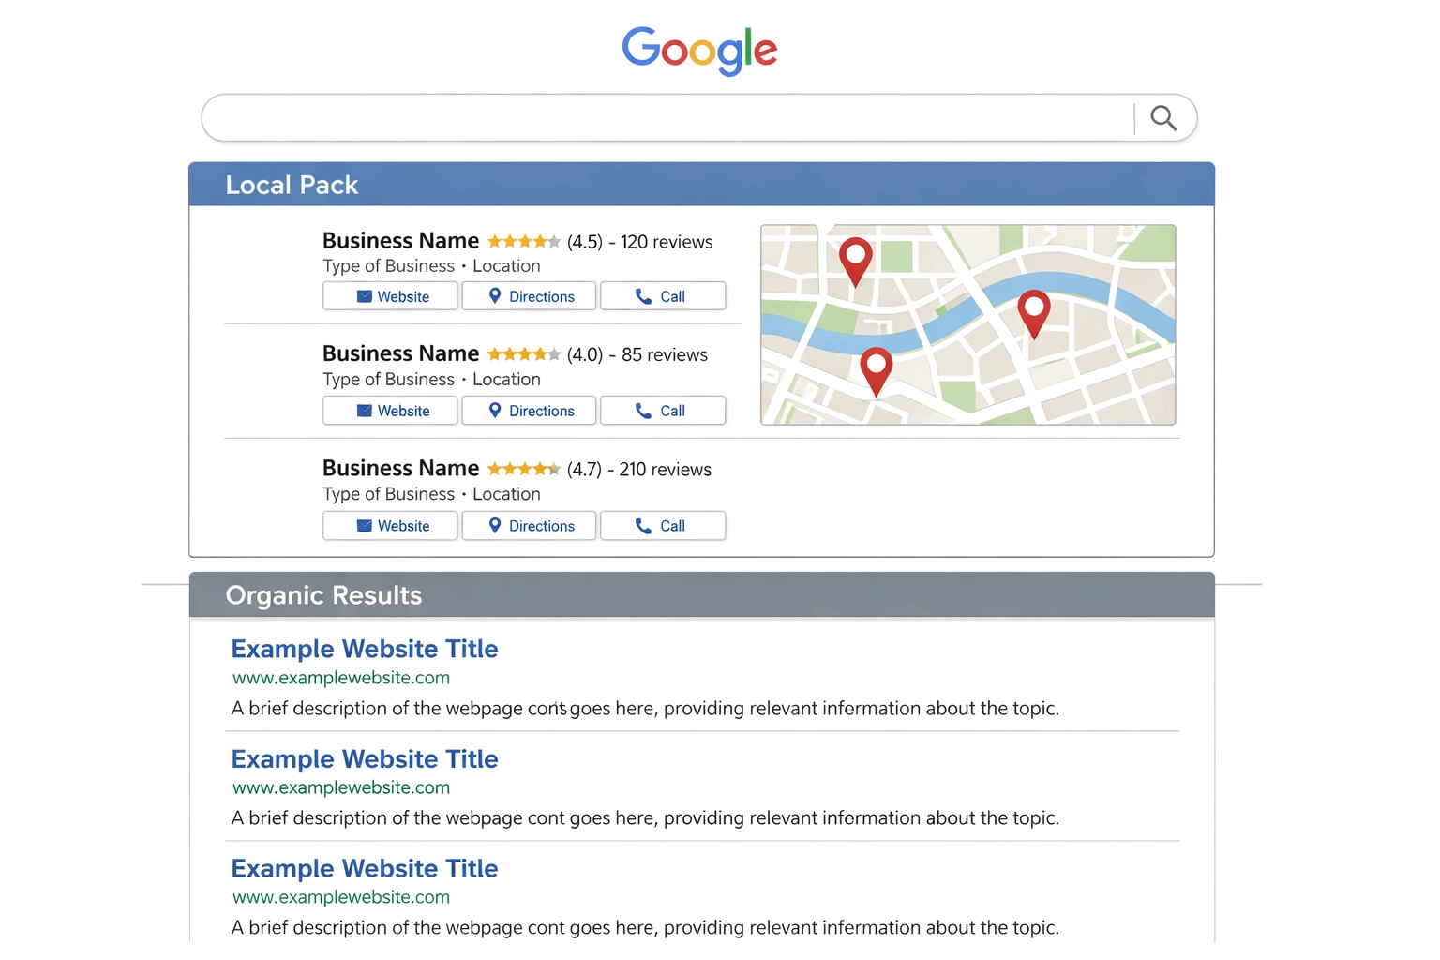1440x960 pixels.
Task: Open the Website of the second business
Action: [x=390, y=410]
